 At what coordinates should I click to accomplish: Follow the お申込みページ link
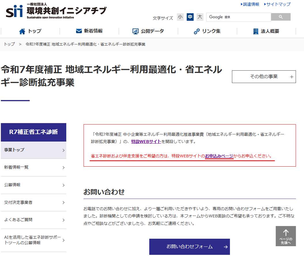coord(219,156)
